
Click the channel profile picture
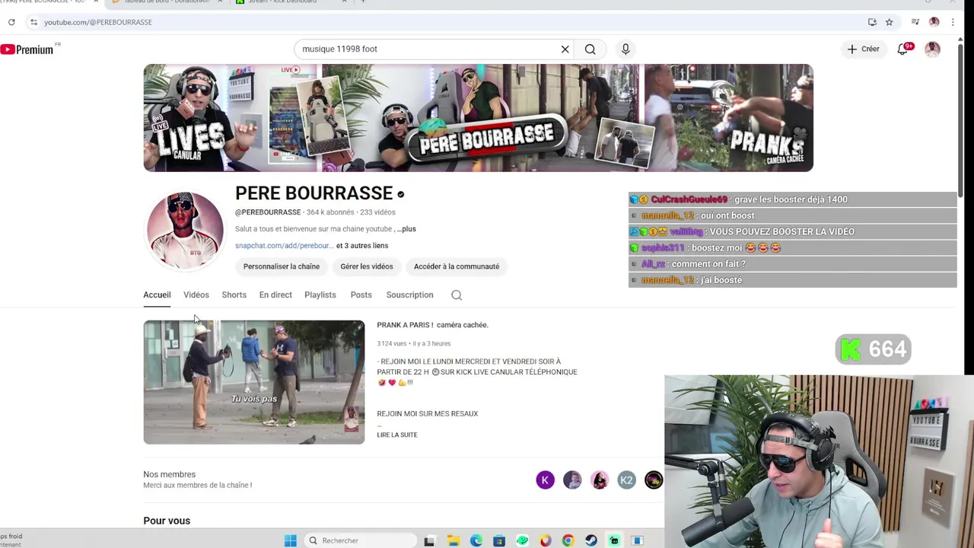(185, 231)
